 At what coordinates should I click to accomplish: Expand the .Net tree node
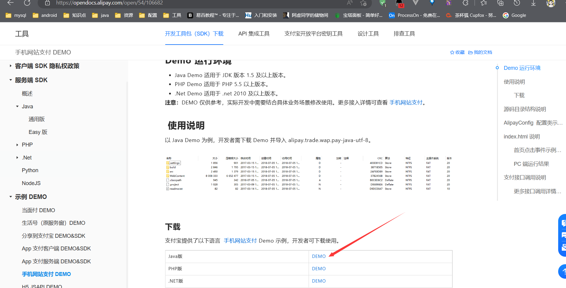click(x=17, y=158)
